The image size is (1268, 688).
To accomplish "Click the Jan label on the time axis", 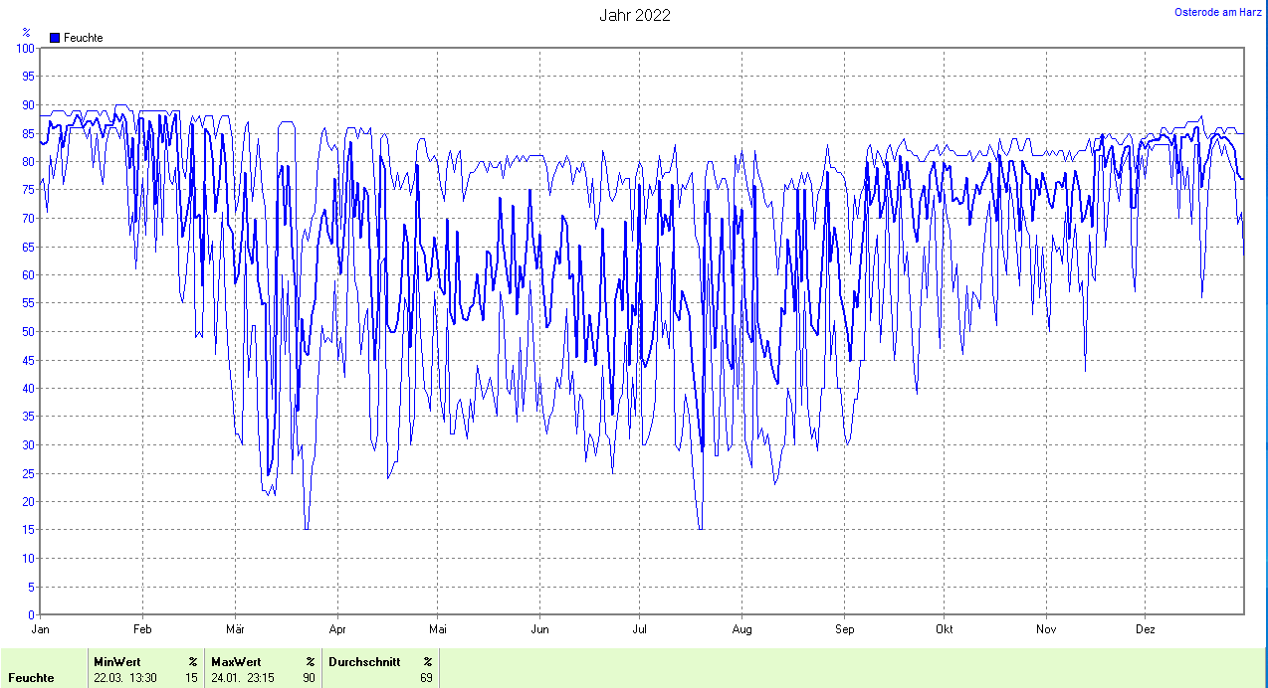I will coord(41,629).
